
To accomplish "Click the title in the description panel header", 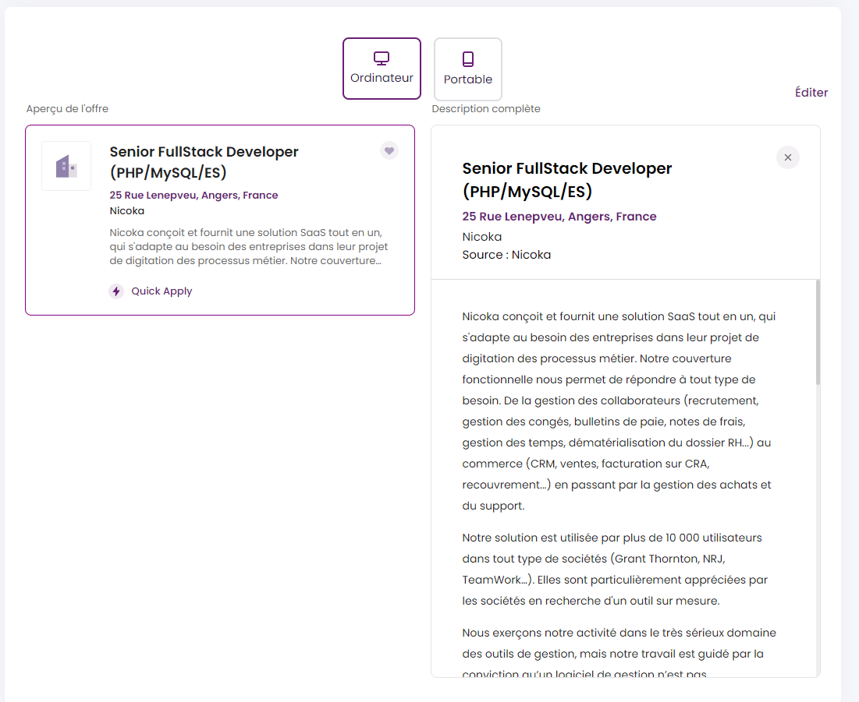I will pos(567,179).
